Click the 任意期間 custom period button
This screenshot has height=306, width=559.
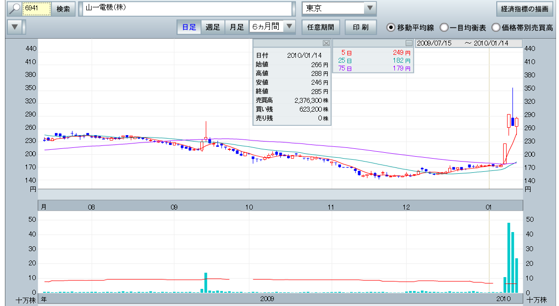pos(320,27)
